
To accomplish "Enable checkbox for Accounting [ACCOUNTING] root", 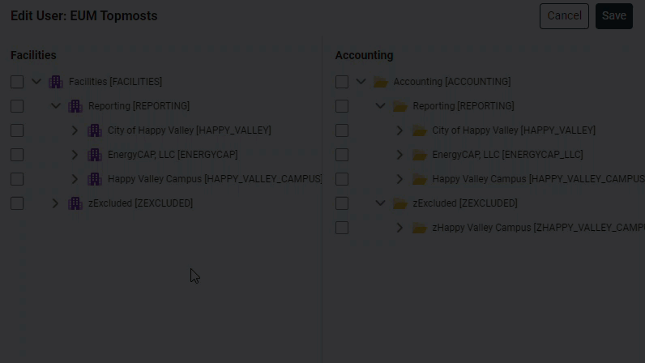I will point(342,82).
